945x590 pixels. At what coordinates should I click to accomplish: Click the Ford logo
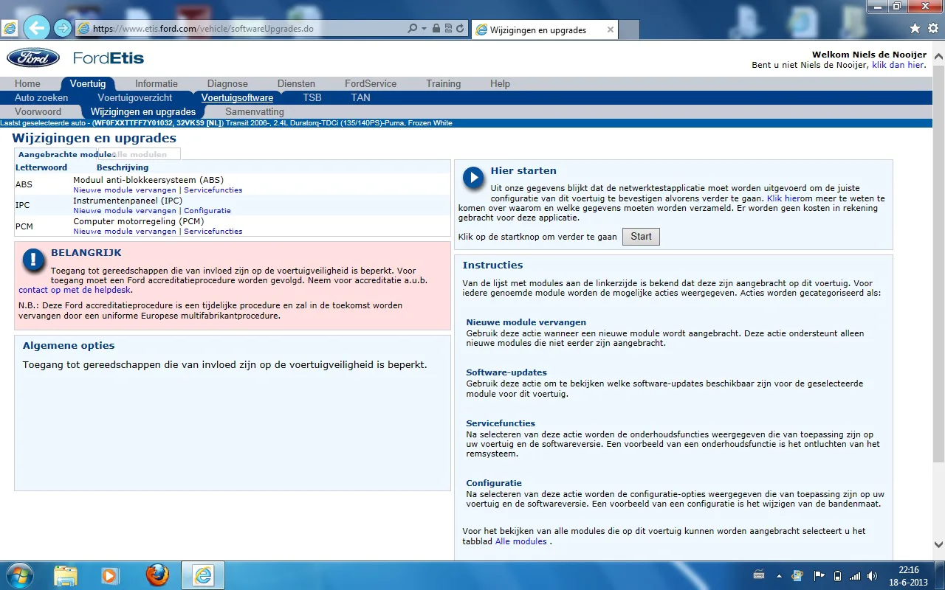tap(33, 58)
